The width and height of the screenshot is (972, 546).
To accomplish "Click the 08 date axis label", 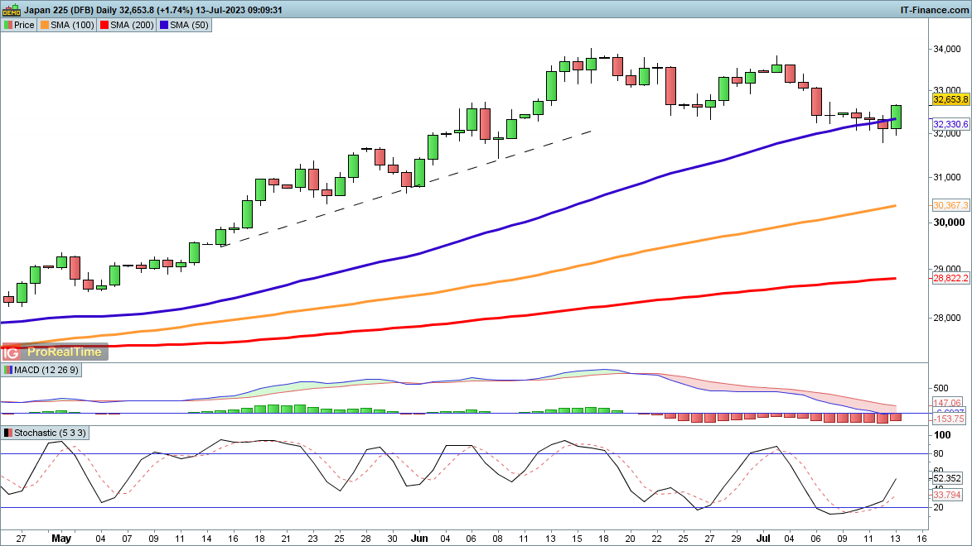I will 498,539.
